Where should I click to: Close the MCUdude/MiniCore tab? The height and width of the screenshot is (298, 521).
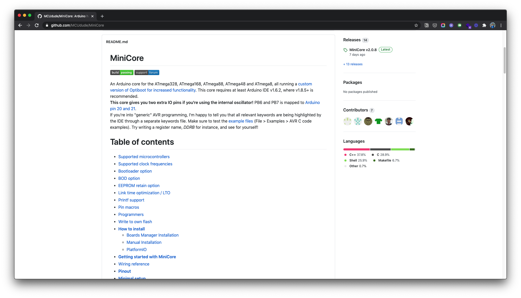point(92,16)
